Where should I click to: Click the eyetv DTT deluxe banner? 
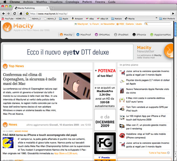pyautogui.click(x=68, y=52)
